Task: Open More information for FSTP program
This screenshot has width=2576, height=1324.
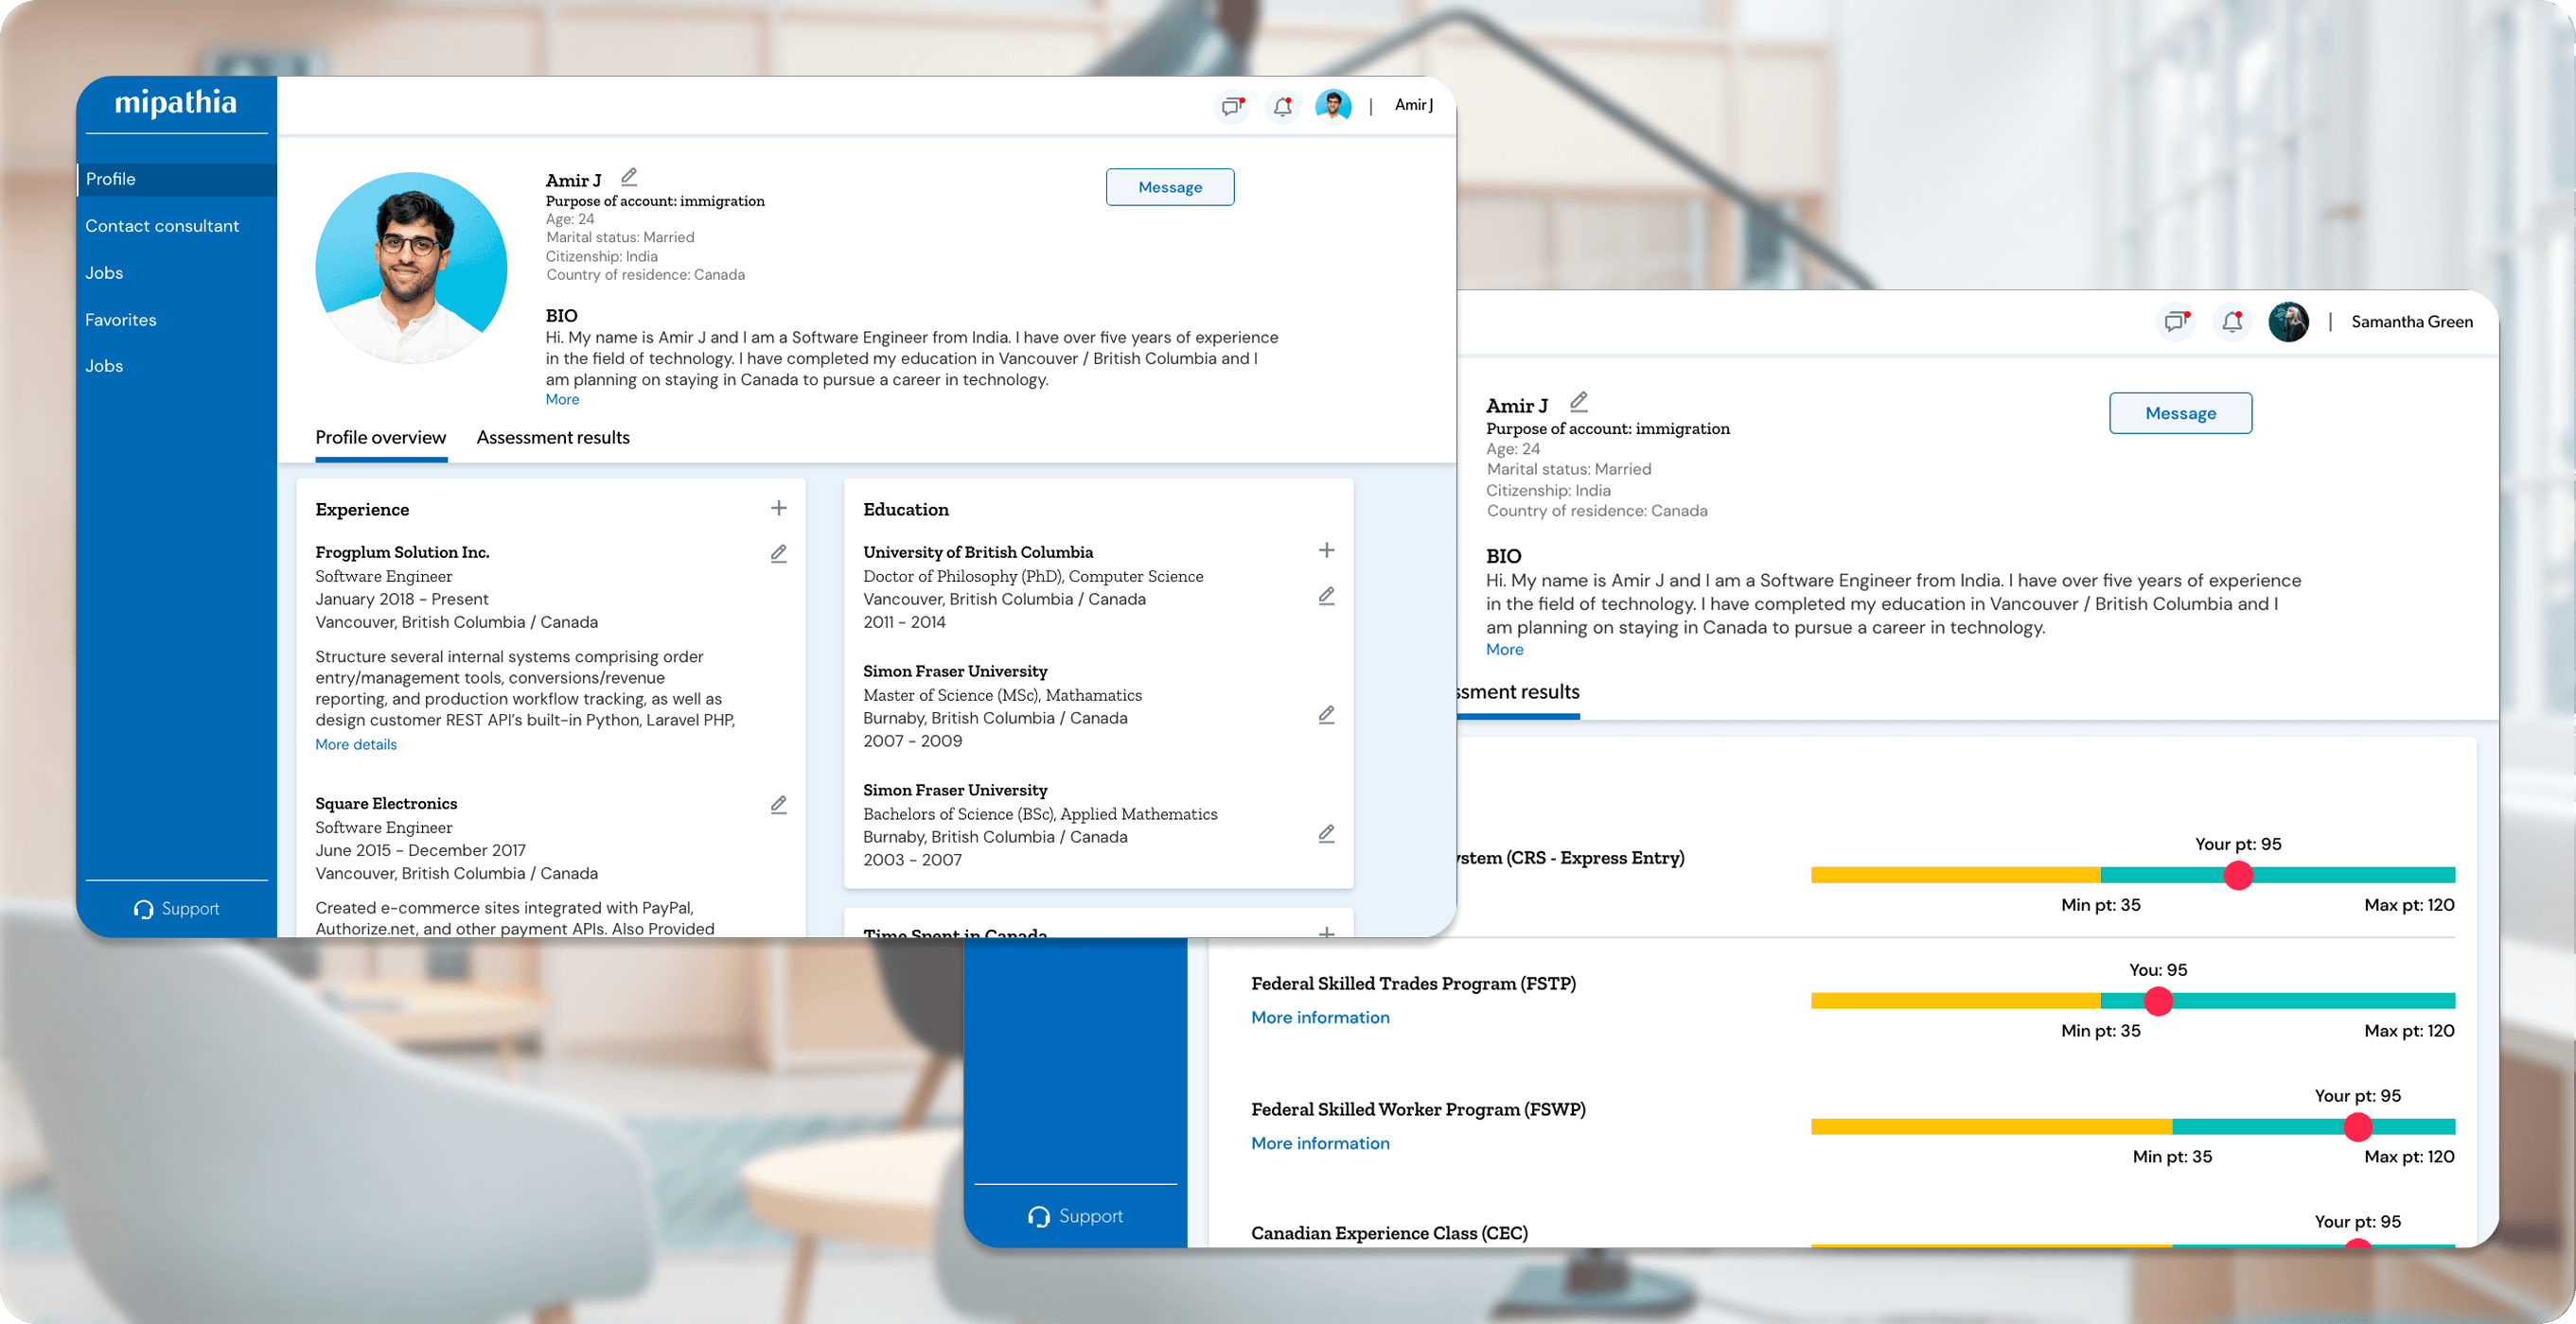Action: pyautogui.click(x=1320, y=1018)
